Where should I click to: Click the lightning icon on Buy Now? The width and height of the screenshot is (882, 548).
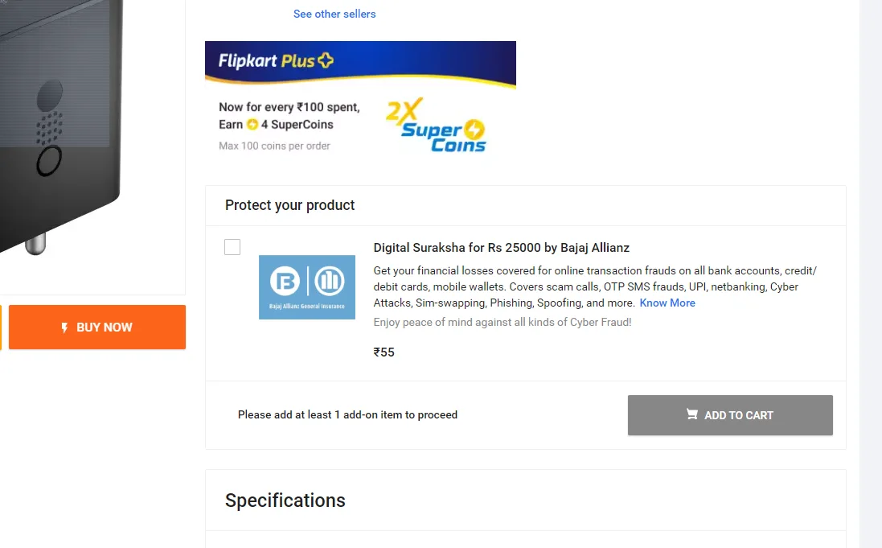pyautogui.click(x=65, y=328)
